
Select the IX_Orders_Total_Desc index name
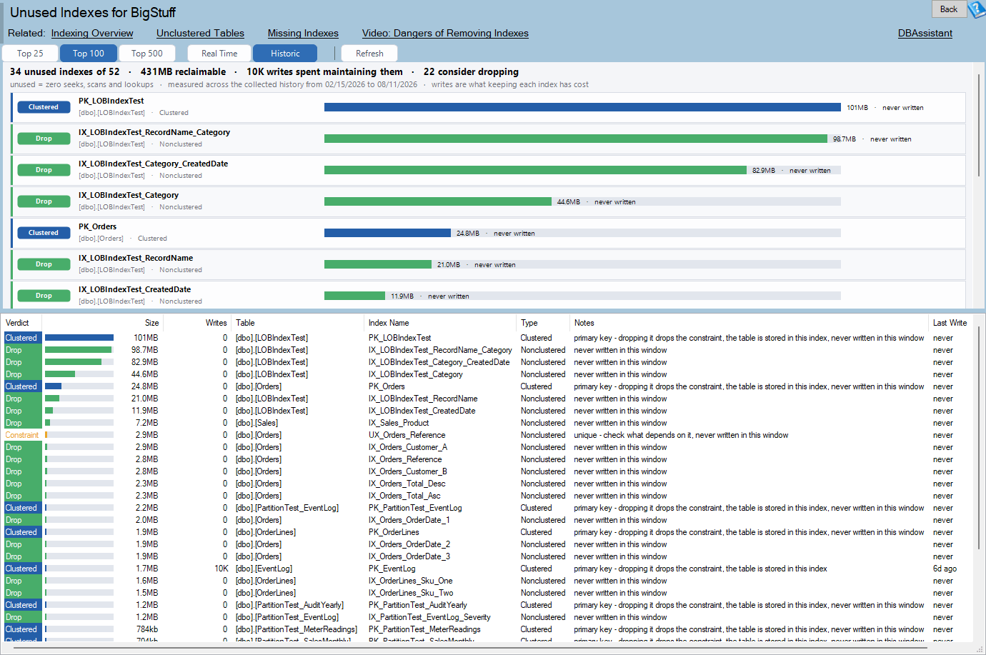click(407, 484)
